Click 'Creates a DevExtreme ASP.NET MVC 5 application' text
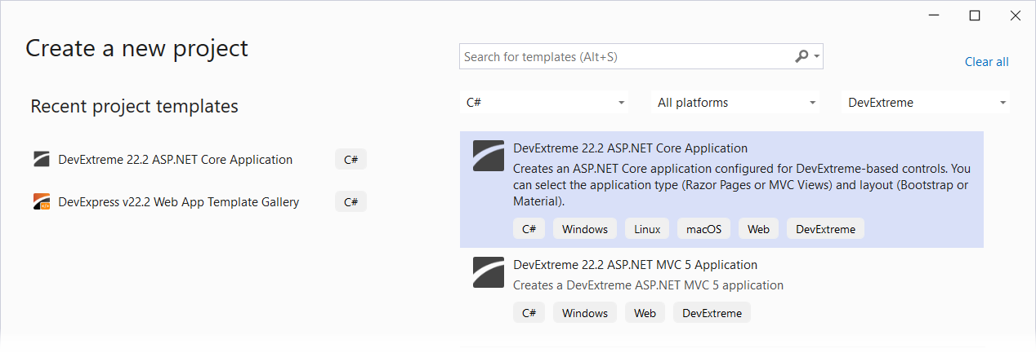Screen dimensions: 1036x353 pos(648,285)
